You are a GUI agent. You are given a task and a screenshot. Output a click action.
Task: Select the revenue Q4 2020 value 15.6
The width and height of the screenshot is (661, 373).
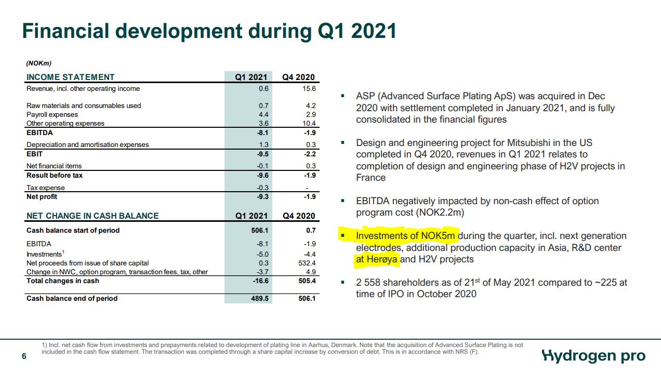(308, 89)
